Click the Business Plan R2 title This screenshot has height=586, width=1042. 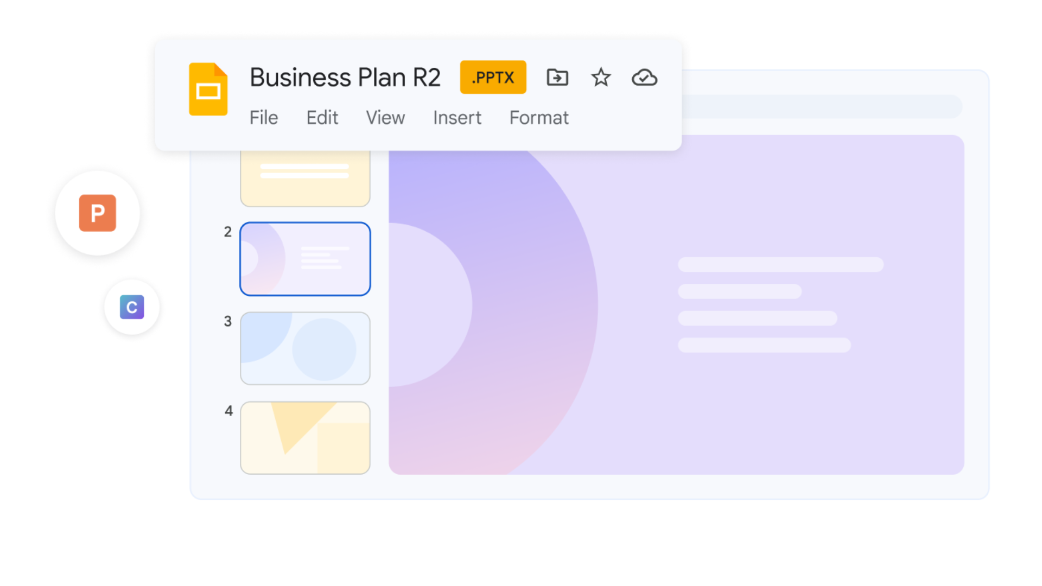point(345,77)
